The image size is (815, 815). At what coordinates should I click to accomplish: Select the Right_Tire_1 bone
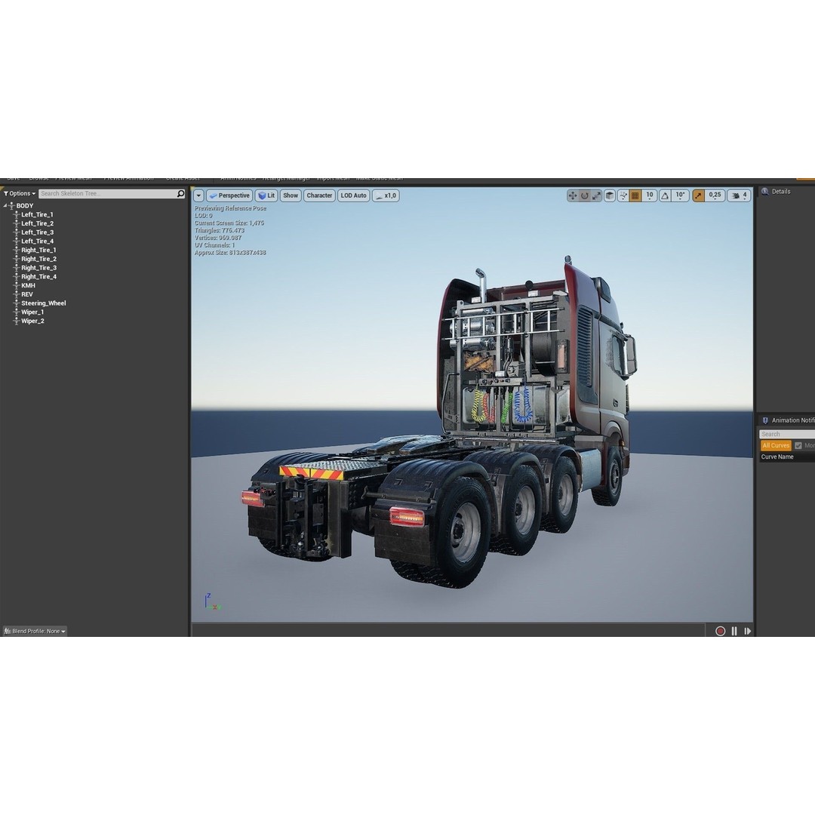[38, 250]
